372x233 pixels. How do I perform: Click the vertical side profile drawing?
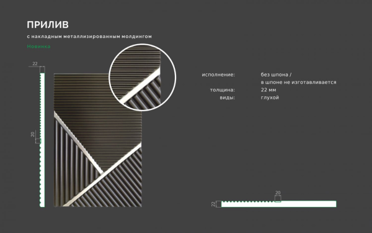(x=42, y=140)
